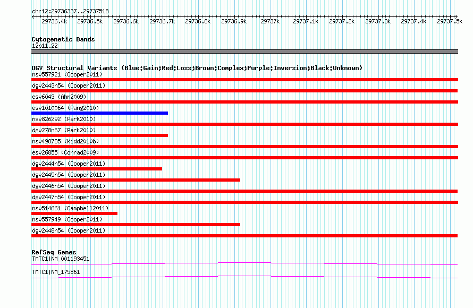Click the 29737k ruler mark
Image resolution: width=473 pixels, height=308 pixels.
270,21
